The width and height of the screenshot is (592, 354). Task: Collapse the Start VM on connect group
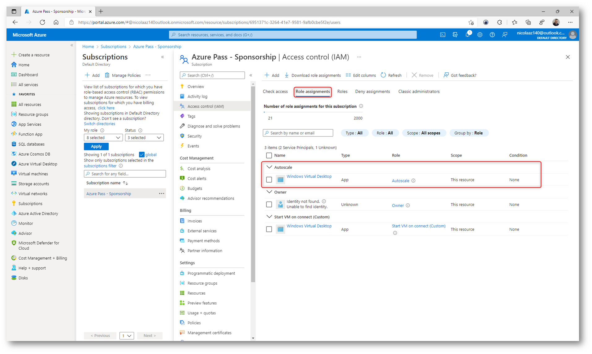269,217
